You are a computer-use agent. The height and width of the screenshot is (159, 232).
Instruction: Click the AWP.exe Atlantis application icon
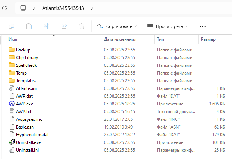tap(11, 104)
